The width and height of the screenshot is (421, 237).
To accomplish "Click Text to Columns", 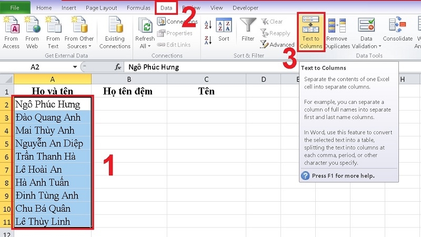I will pos(311,32).
